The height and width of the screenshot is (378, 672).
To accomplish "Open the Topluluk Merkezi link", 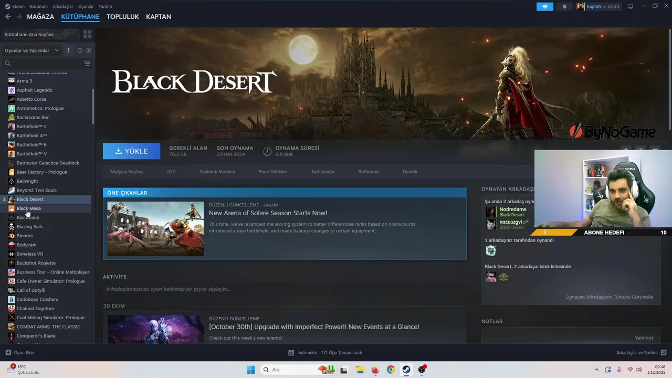I will tap(217, 172).
